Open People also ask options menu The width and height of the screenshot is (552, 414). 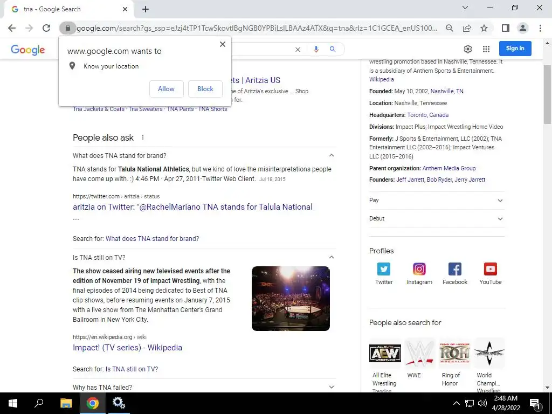(142, 137)
